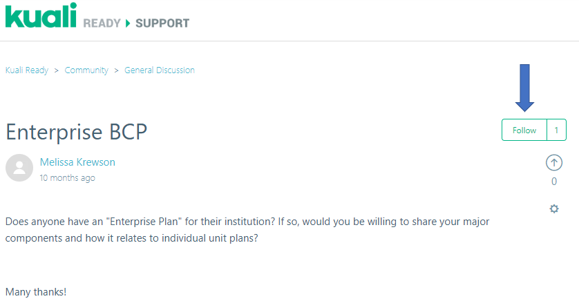Click the Enterprise BCP post title
Viewport: 579px width, 301px height.
pos(76,132)
